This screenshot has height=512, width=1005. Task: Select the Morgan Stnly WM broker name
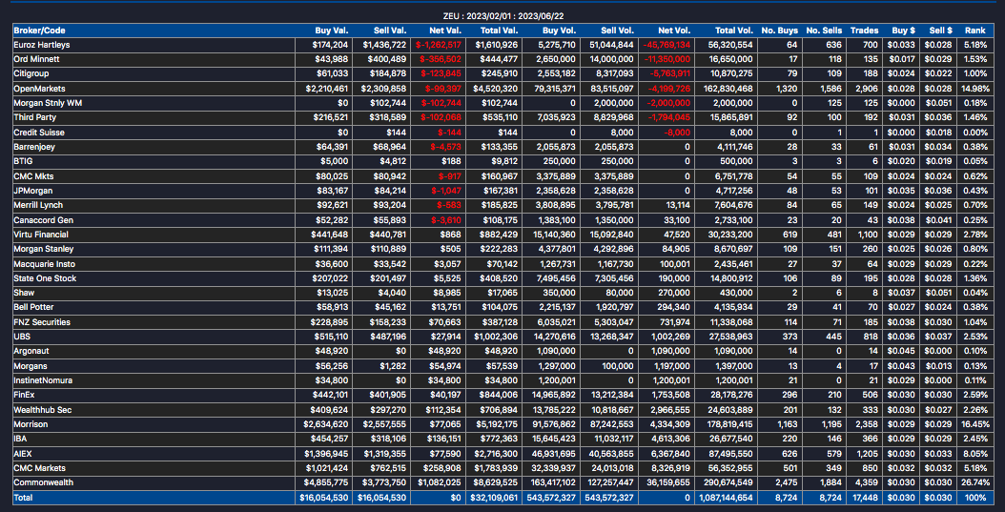(x=46, y=103)
